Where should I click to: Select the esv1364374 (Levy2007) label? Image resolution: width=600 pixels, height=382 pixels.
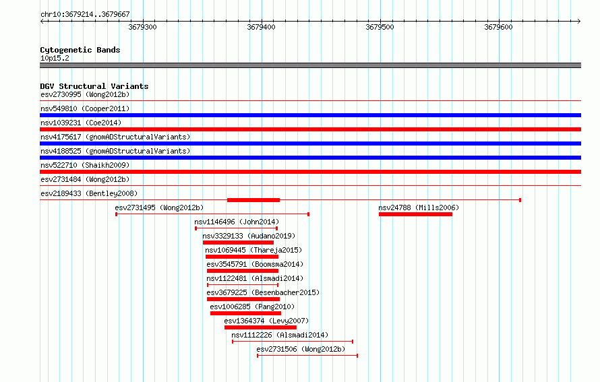266,321
